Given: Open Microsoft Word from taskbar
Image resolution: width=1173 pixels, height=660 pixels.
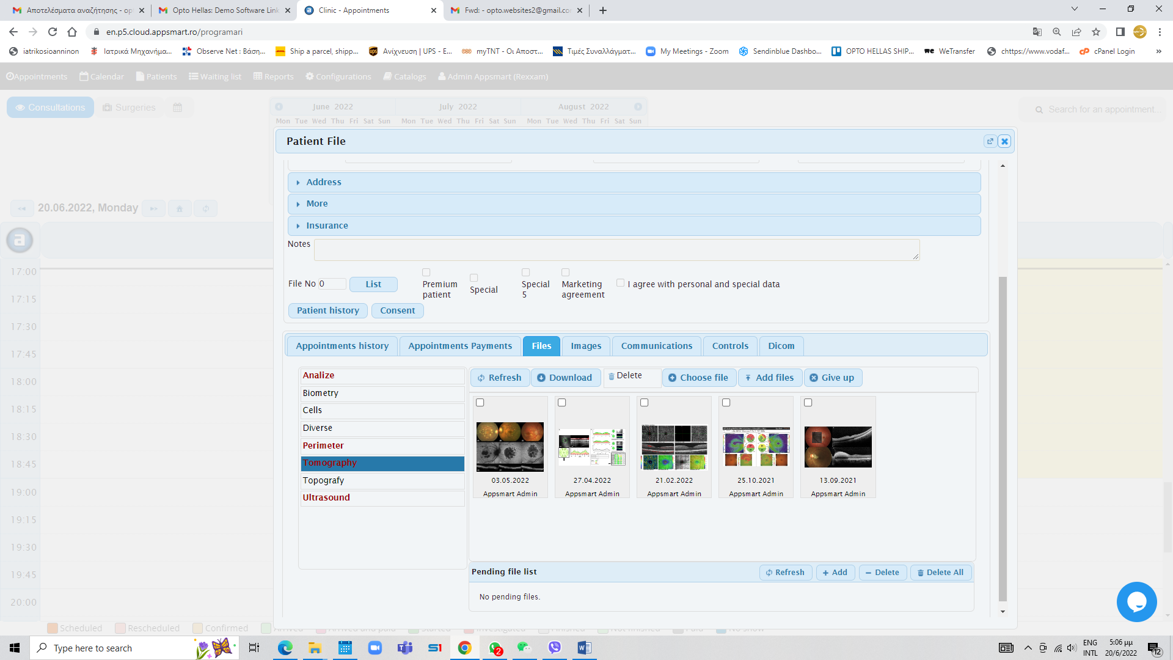Looking at the screenshot, I should [x=584, y=648].
